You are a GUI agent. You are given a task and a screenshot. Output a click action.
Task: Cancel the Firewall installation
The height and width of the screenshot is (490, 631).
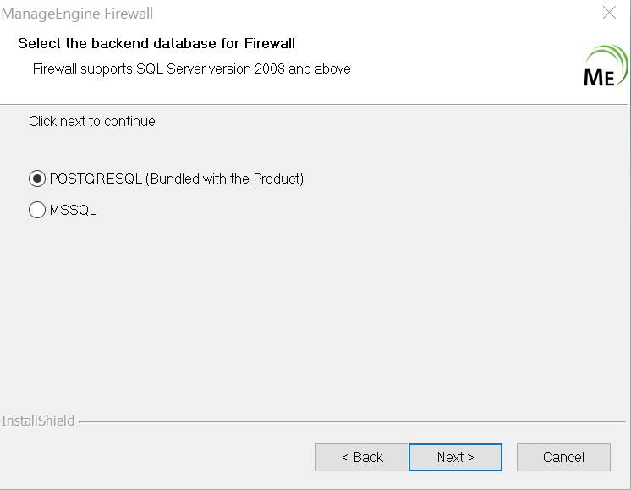563,457
